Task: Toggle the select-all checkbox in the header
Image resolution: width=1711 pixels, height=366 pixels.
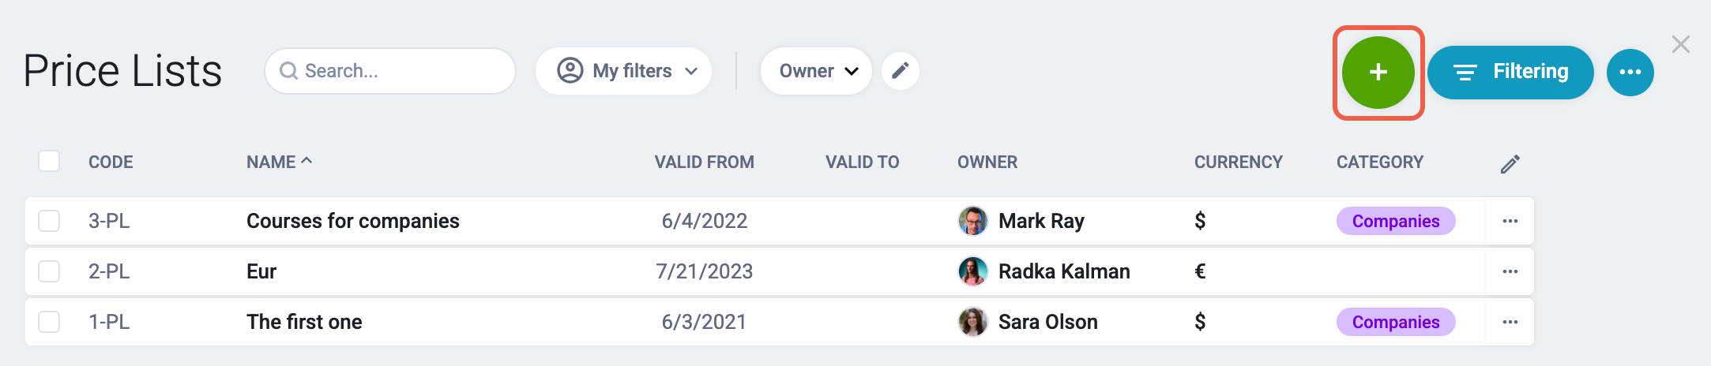Action: point(49,161)
